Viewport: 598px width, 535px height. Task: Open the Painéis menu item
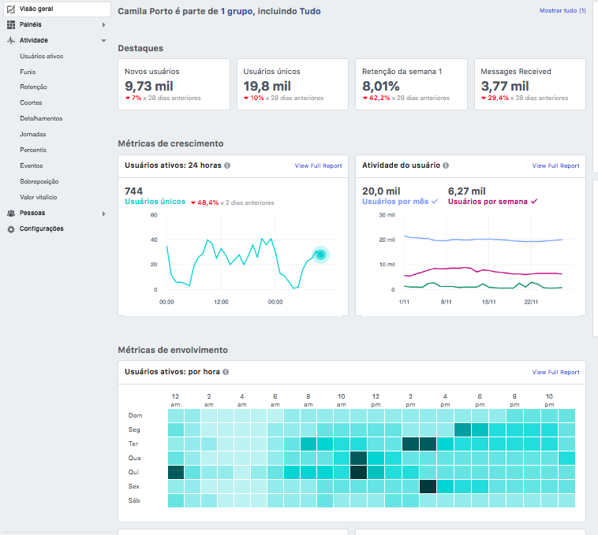(31, 24)
